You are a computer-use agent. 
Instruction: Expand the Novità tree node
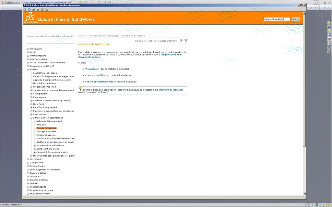coord(28,52)
